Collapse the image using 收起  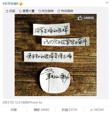11,11
